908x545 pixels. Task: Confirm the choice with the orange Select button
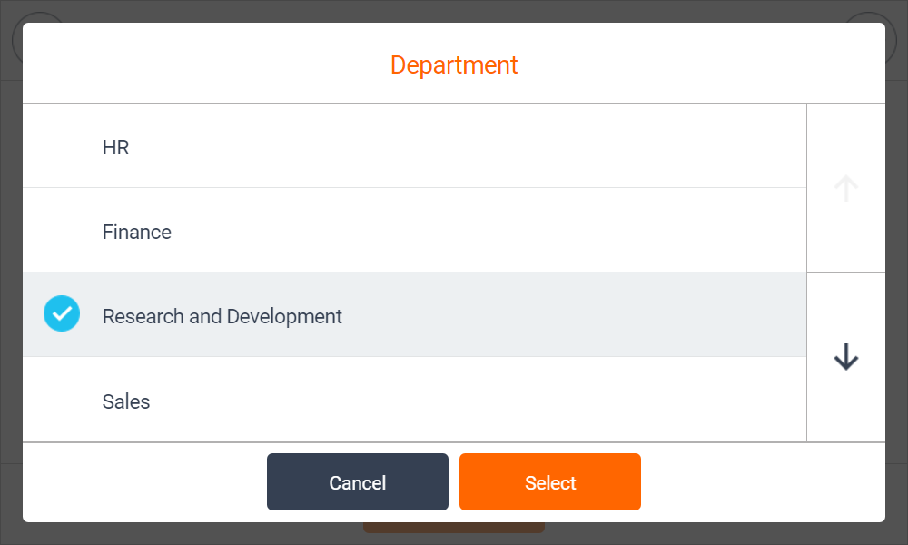[550, 482]
